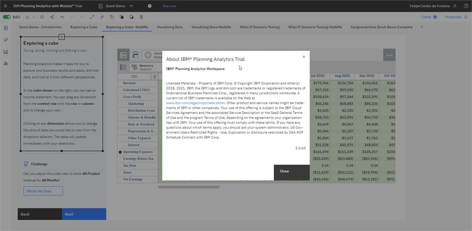472x231 pixels.
Task: Open the Quick Demo book dropdown
Action: (116, 6)
